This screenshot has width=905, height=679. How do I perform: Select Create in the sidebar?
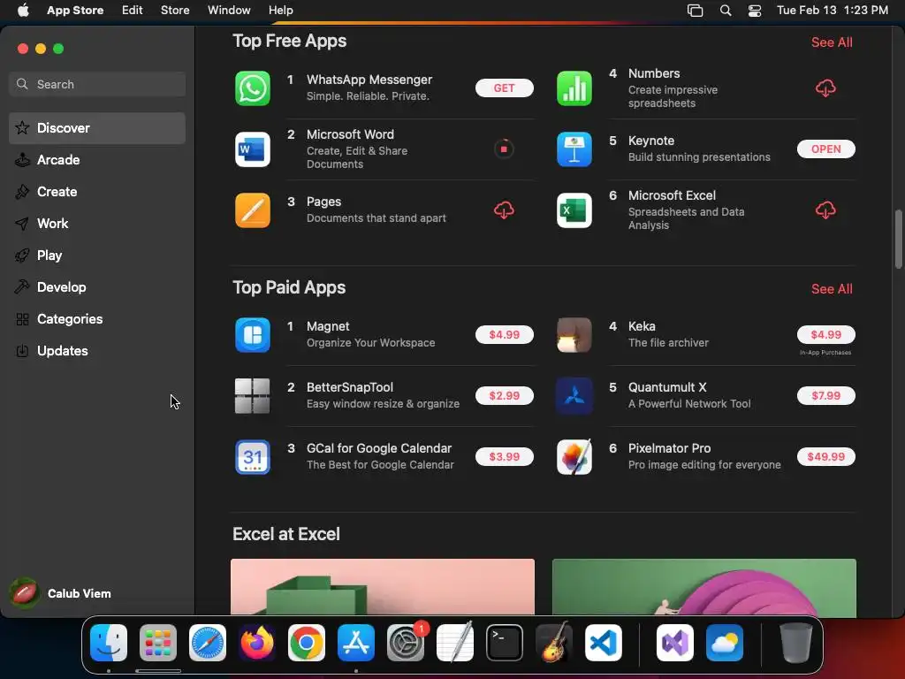(97, 192)
